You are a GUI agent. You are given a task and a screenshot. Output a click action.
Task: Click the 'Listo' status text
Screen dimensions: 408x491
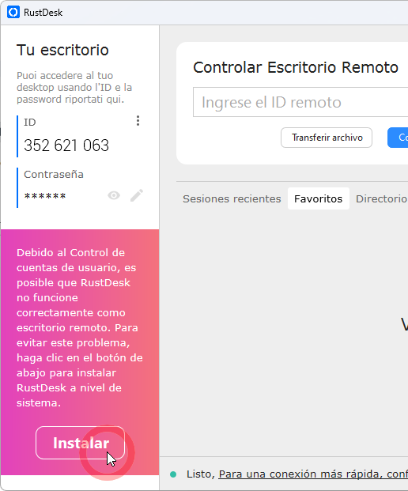click(x=201, y=474)
